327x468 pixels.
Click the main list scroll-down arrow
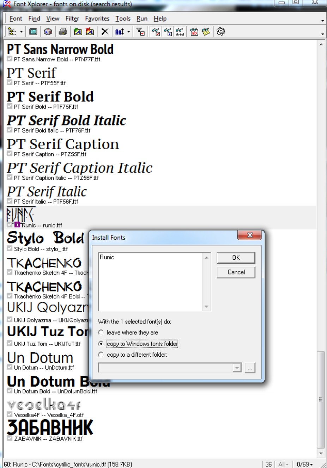(321, 454)
